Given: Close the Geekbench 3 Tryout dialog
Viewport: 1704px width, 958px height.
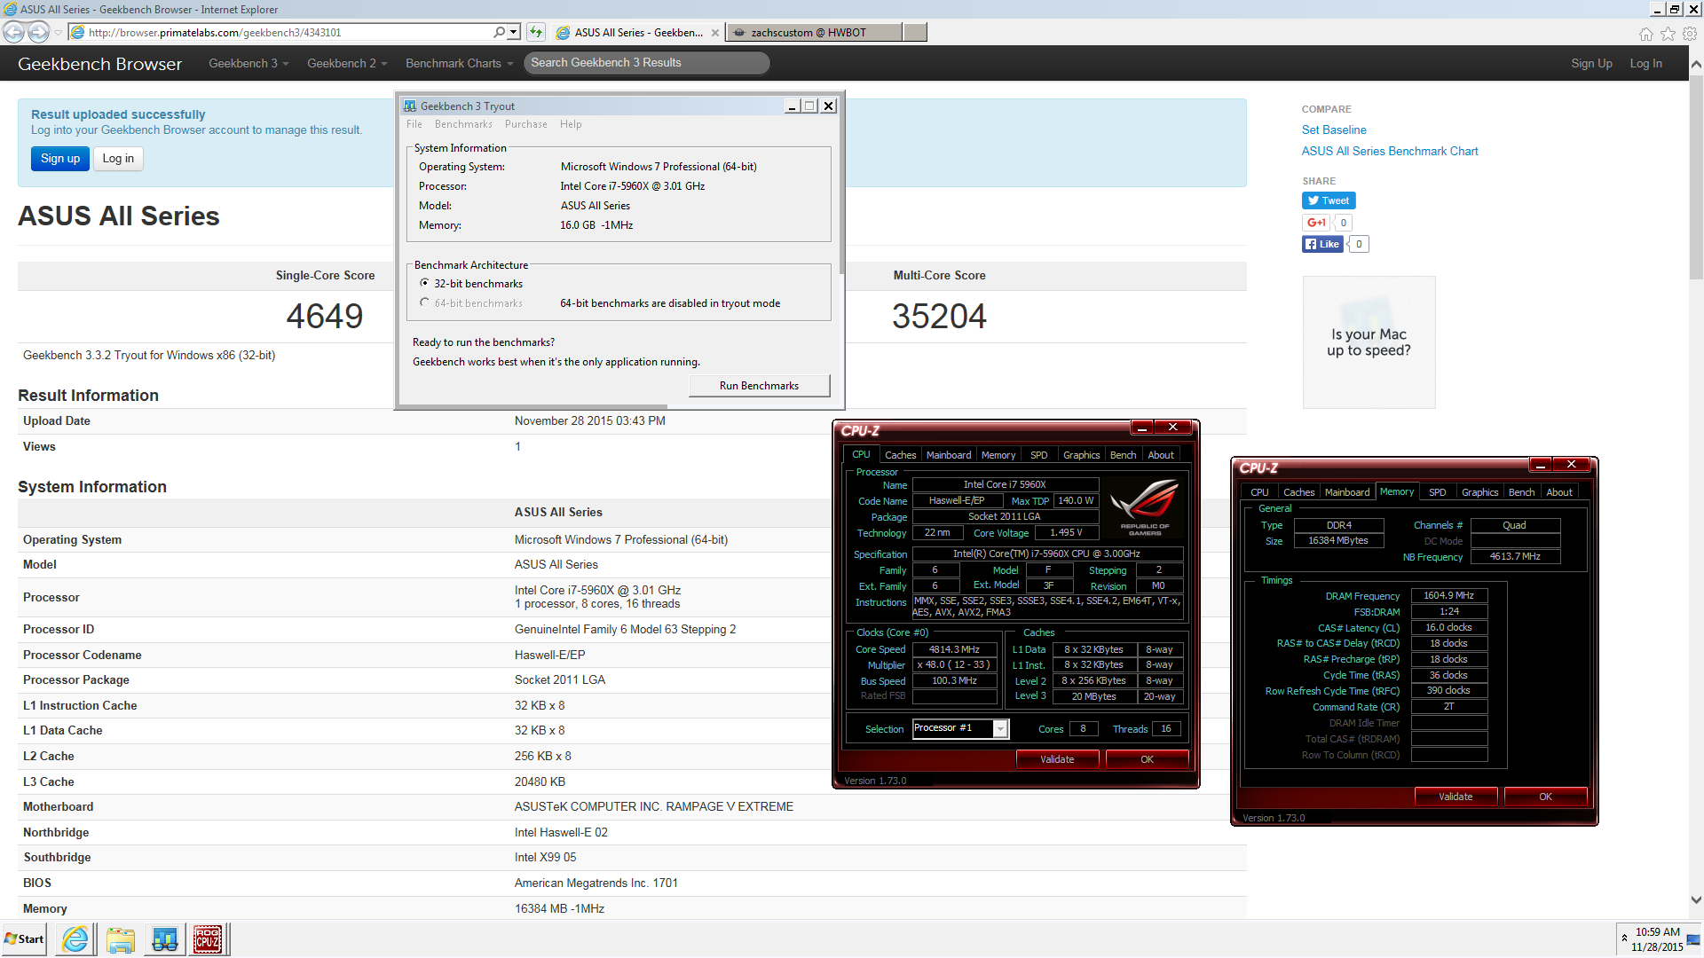Looking at the screenshot, I should click(828, 106).
